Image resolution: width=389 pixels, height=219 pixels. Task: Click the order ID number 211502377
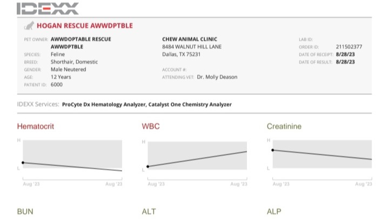coord(349,47)
